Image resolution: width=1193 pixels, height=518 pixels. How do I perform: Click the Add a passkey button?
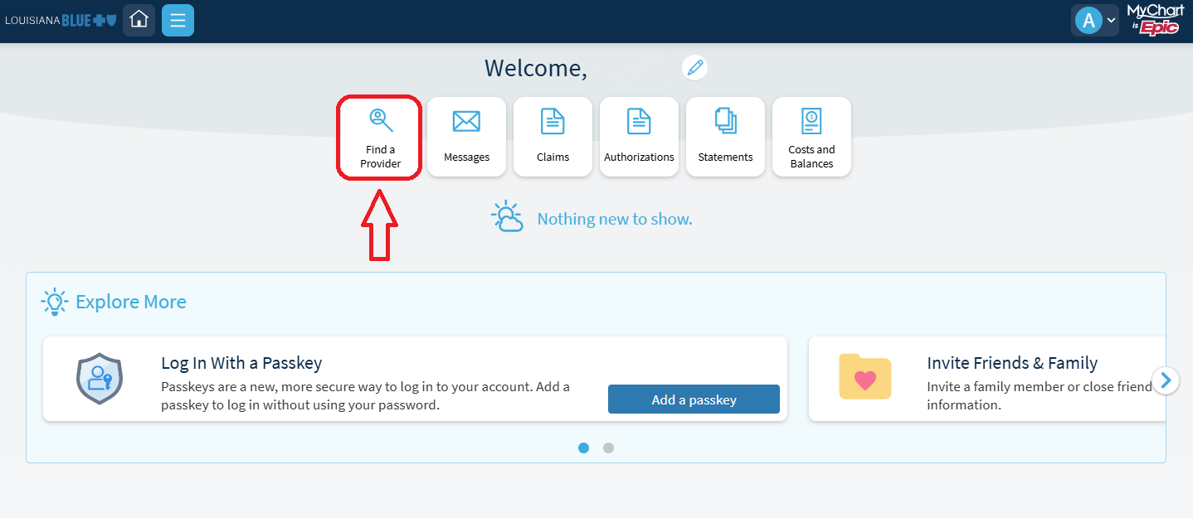pos(694,399)
